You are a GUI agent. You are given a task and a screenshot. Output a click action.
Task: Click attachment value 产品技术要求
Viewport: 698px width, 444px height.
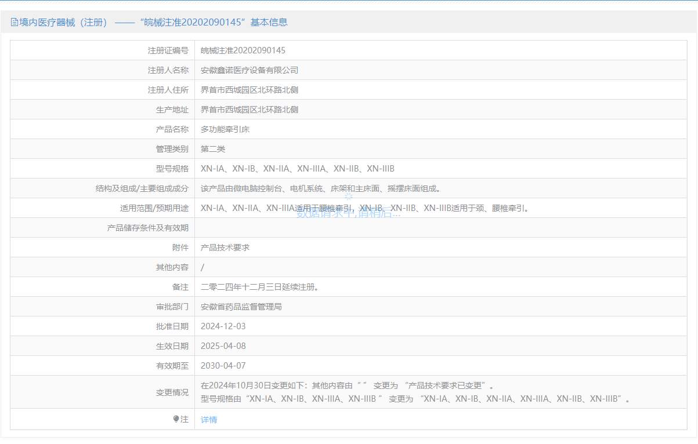pyautogui.click(x=225, y=248)
